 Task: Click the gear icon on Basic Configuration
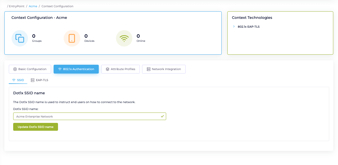pos(15,69)
